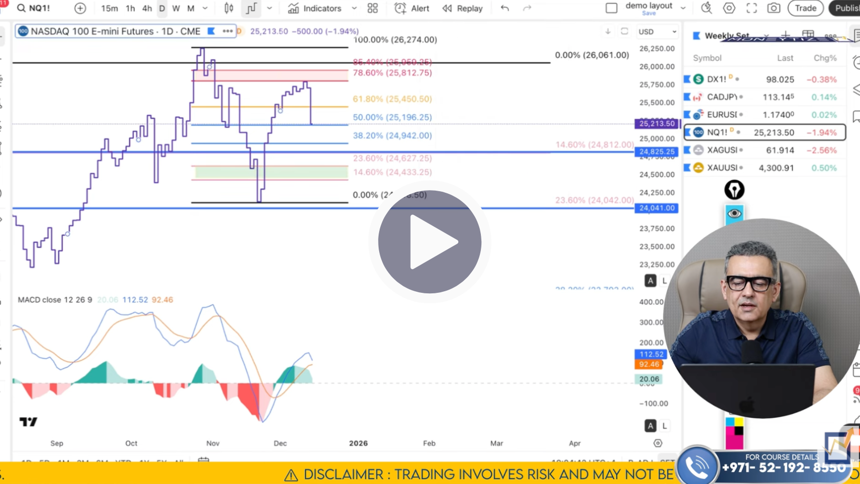The width and height of the screenshot is (860, 484).
Task: Toggle auto scale on the price axis
Action: coord(650,281)
